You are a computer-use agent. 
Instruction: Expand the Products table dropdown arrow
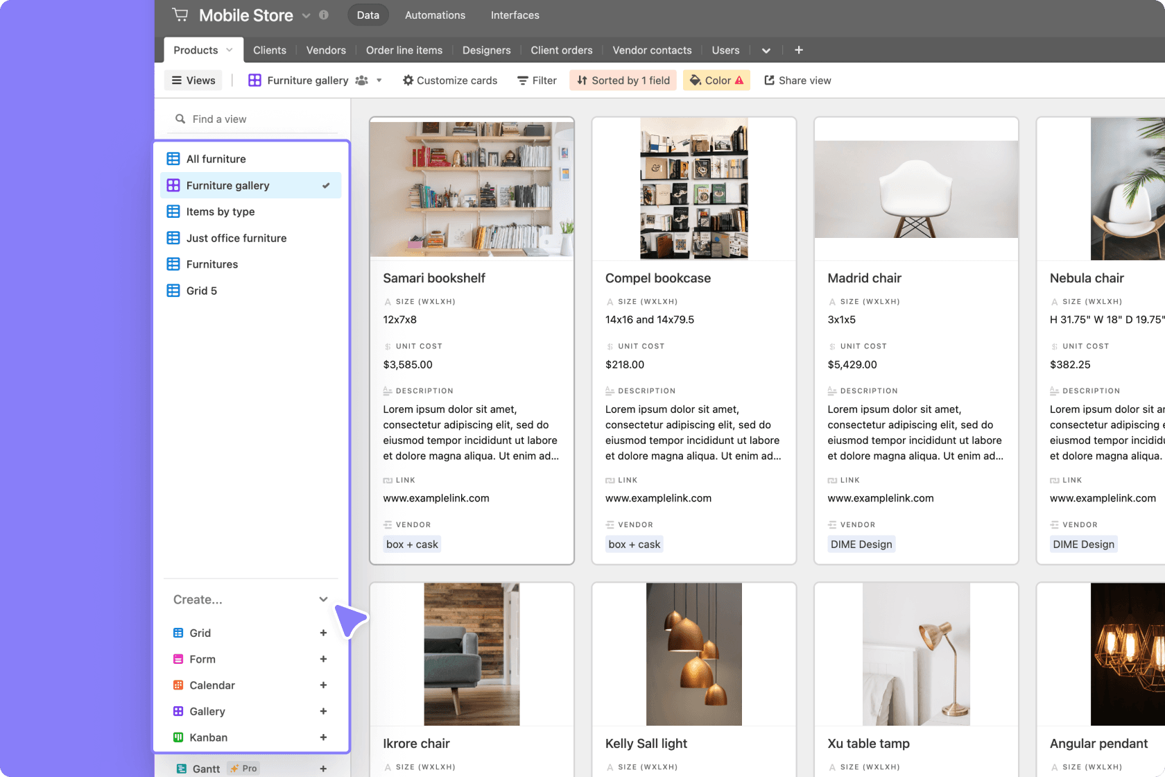[x=230, y=50]
